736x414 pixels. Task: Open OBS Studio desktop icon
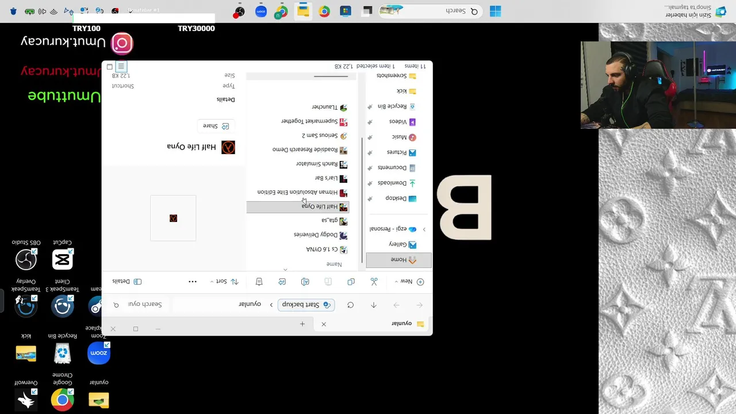coord(26,255)
